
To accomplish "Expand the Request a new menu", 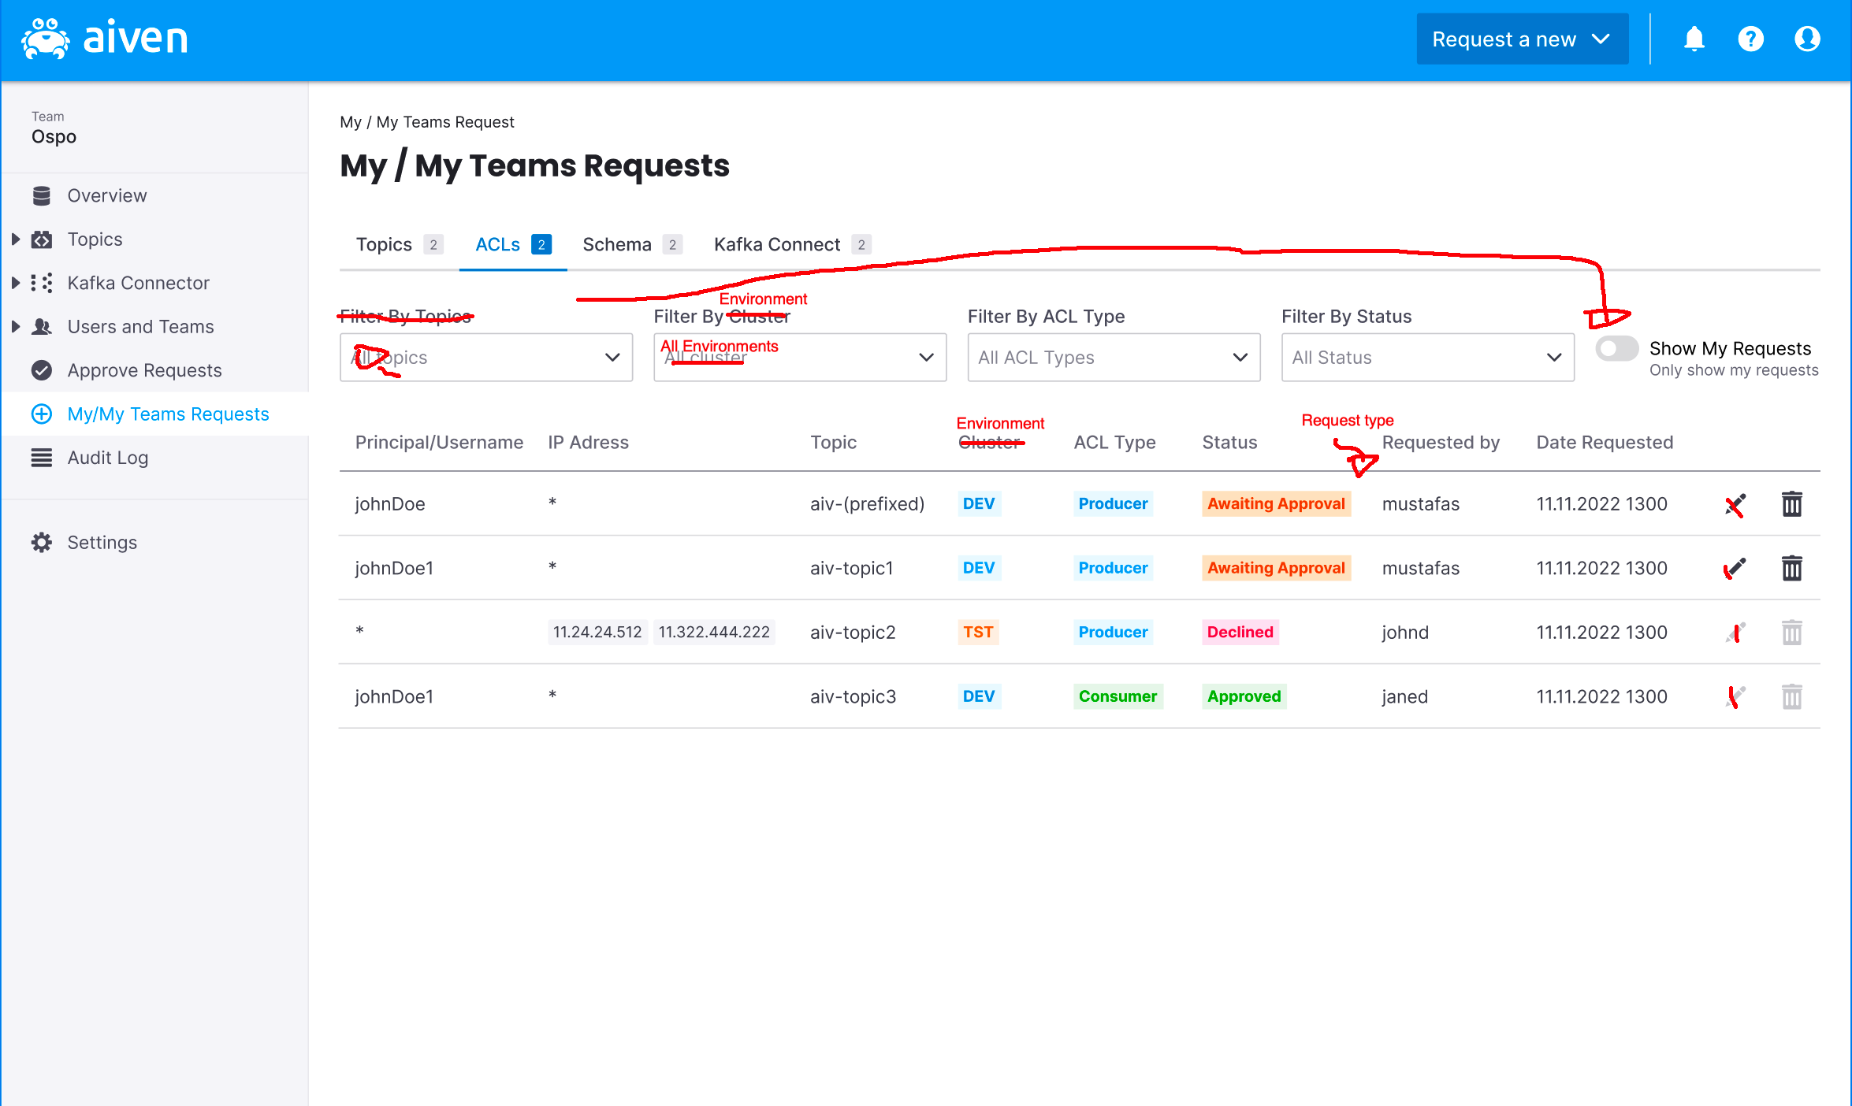I will tap(1521, 39).
